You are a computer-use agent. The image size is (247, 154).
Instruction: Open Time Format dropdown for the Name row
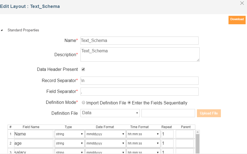pos(143,134)
